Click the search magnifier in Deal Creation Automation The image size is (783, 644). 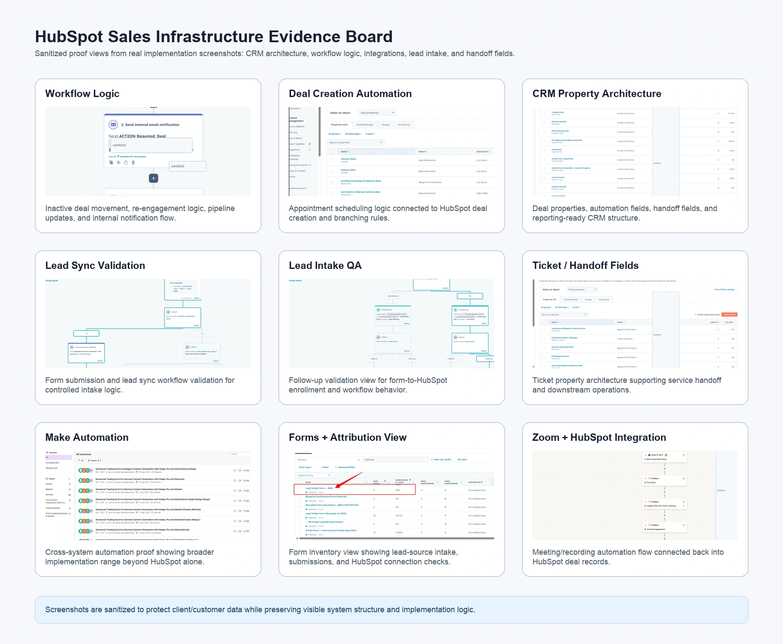pyautogui.click(x=381, y=142)
